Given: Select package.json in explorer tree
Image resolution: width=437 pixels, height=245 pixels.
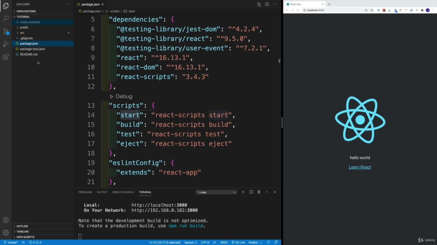Looking at the screenshot, I should pos(43,44).
